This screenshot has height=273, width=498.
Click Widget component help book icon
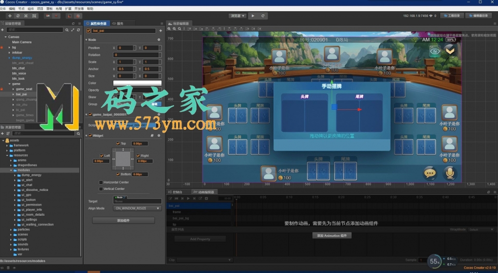pyautogui.click(x=152, y=136)
